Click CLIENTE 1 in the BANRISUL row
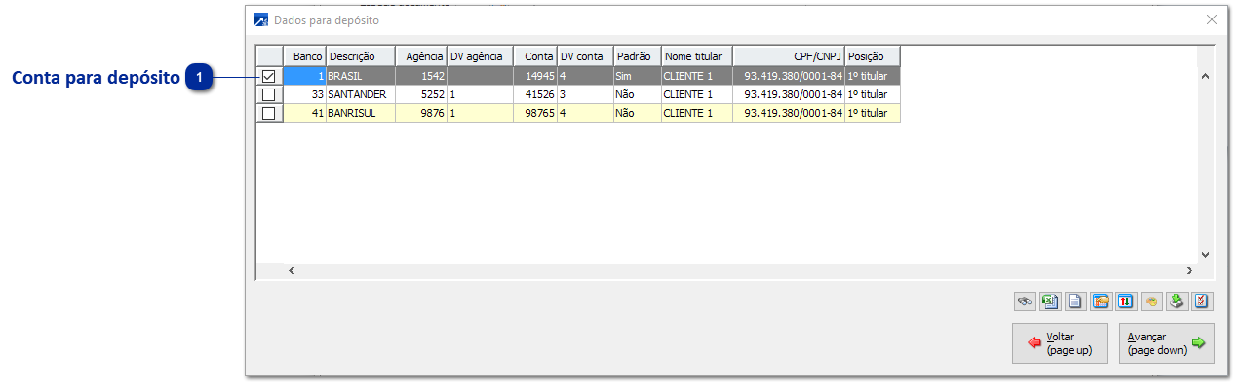 pos(697,113)
